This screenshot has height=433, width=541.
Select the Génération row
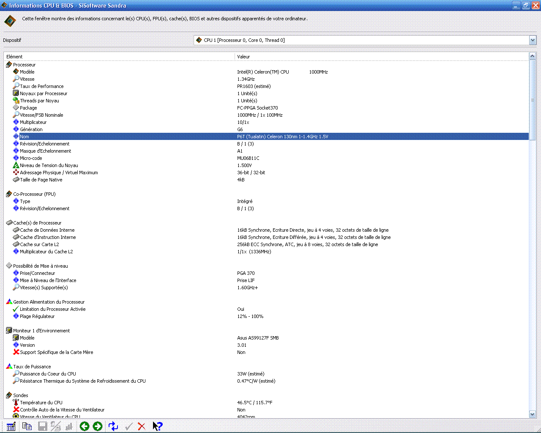pos(266,129)
